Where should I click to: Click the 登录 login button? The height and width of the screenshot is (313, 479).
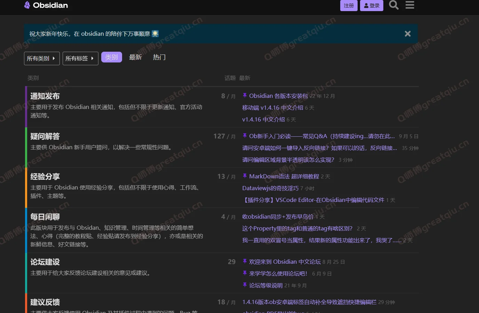click(x=372, y=6)
